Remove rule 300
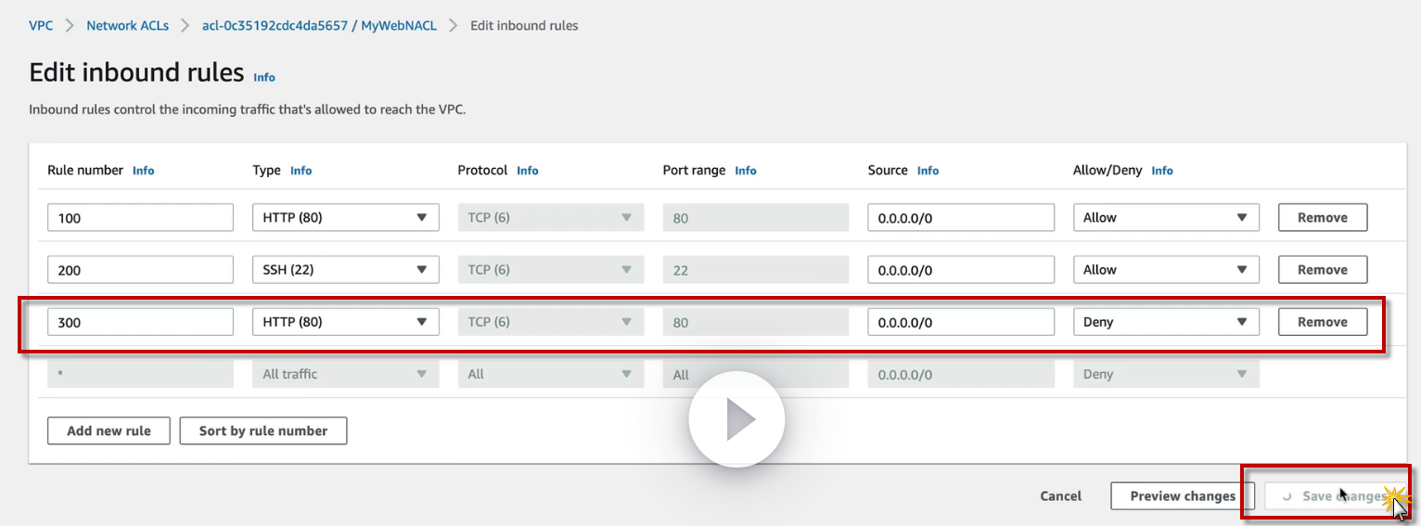The image size is (1421, 526). pos(1322,322)
